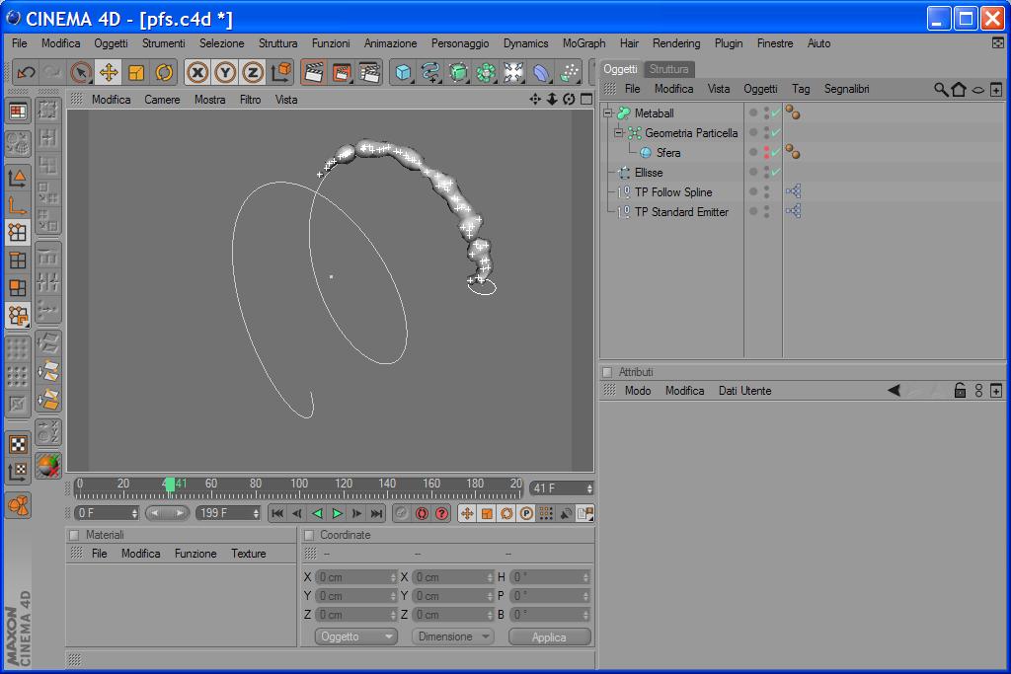Viewport: 1011px width, 674px height.
Task: Toggle viewport maximize icon
Action: [x=586, y=100]
